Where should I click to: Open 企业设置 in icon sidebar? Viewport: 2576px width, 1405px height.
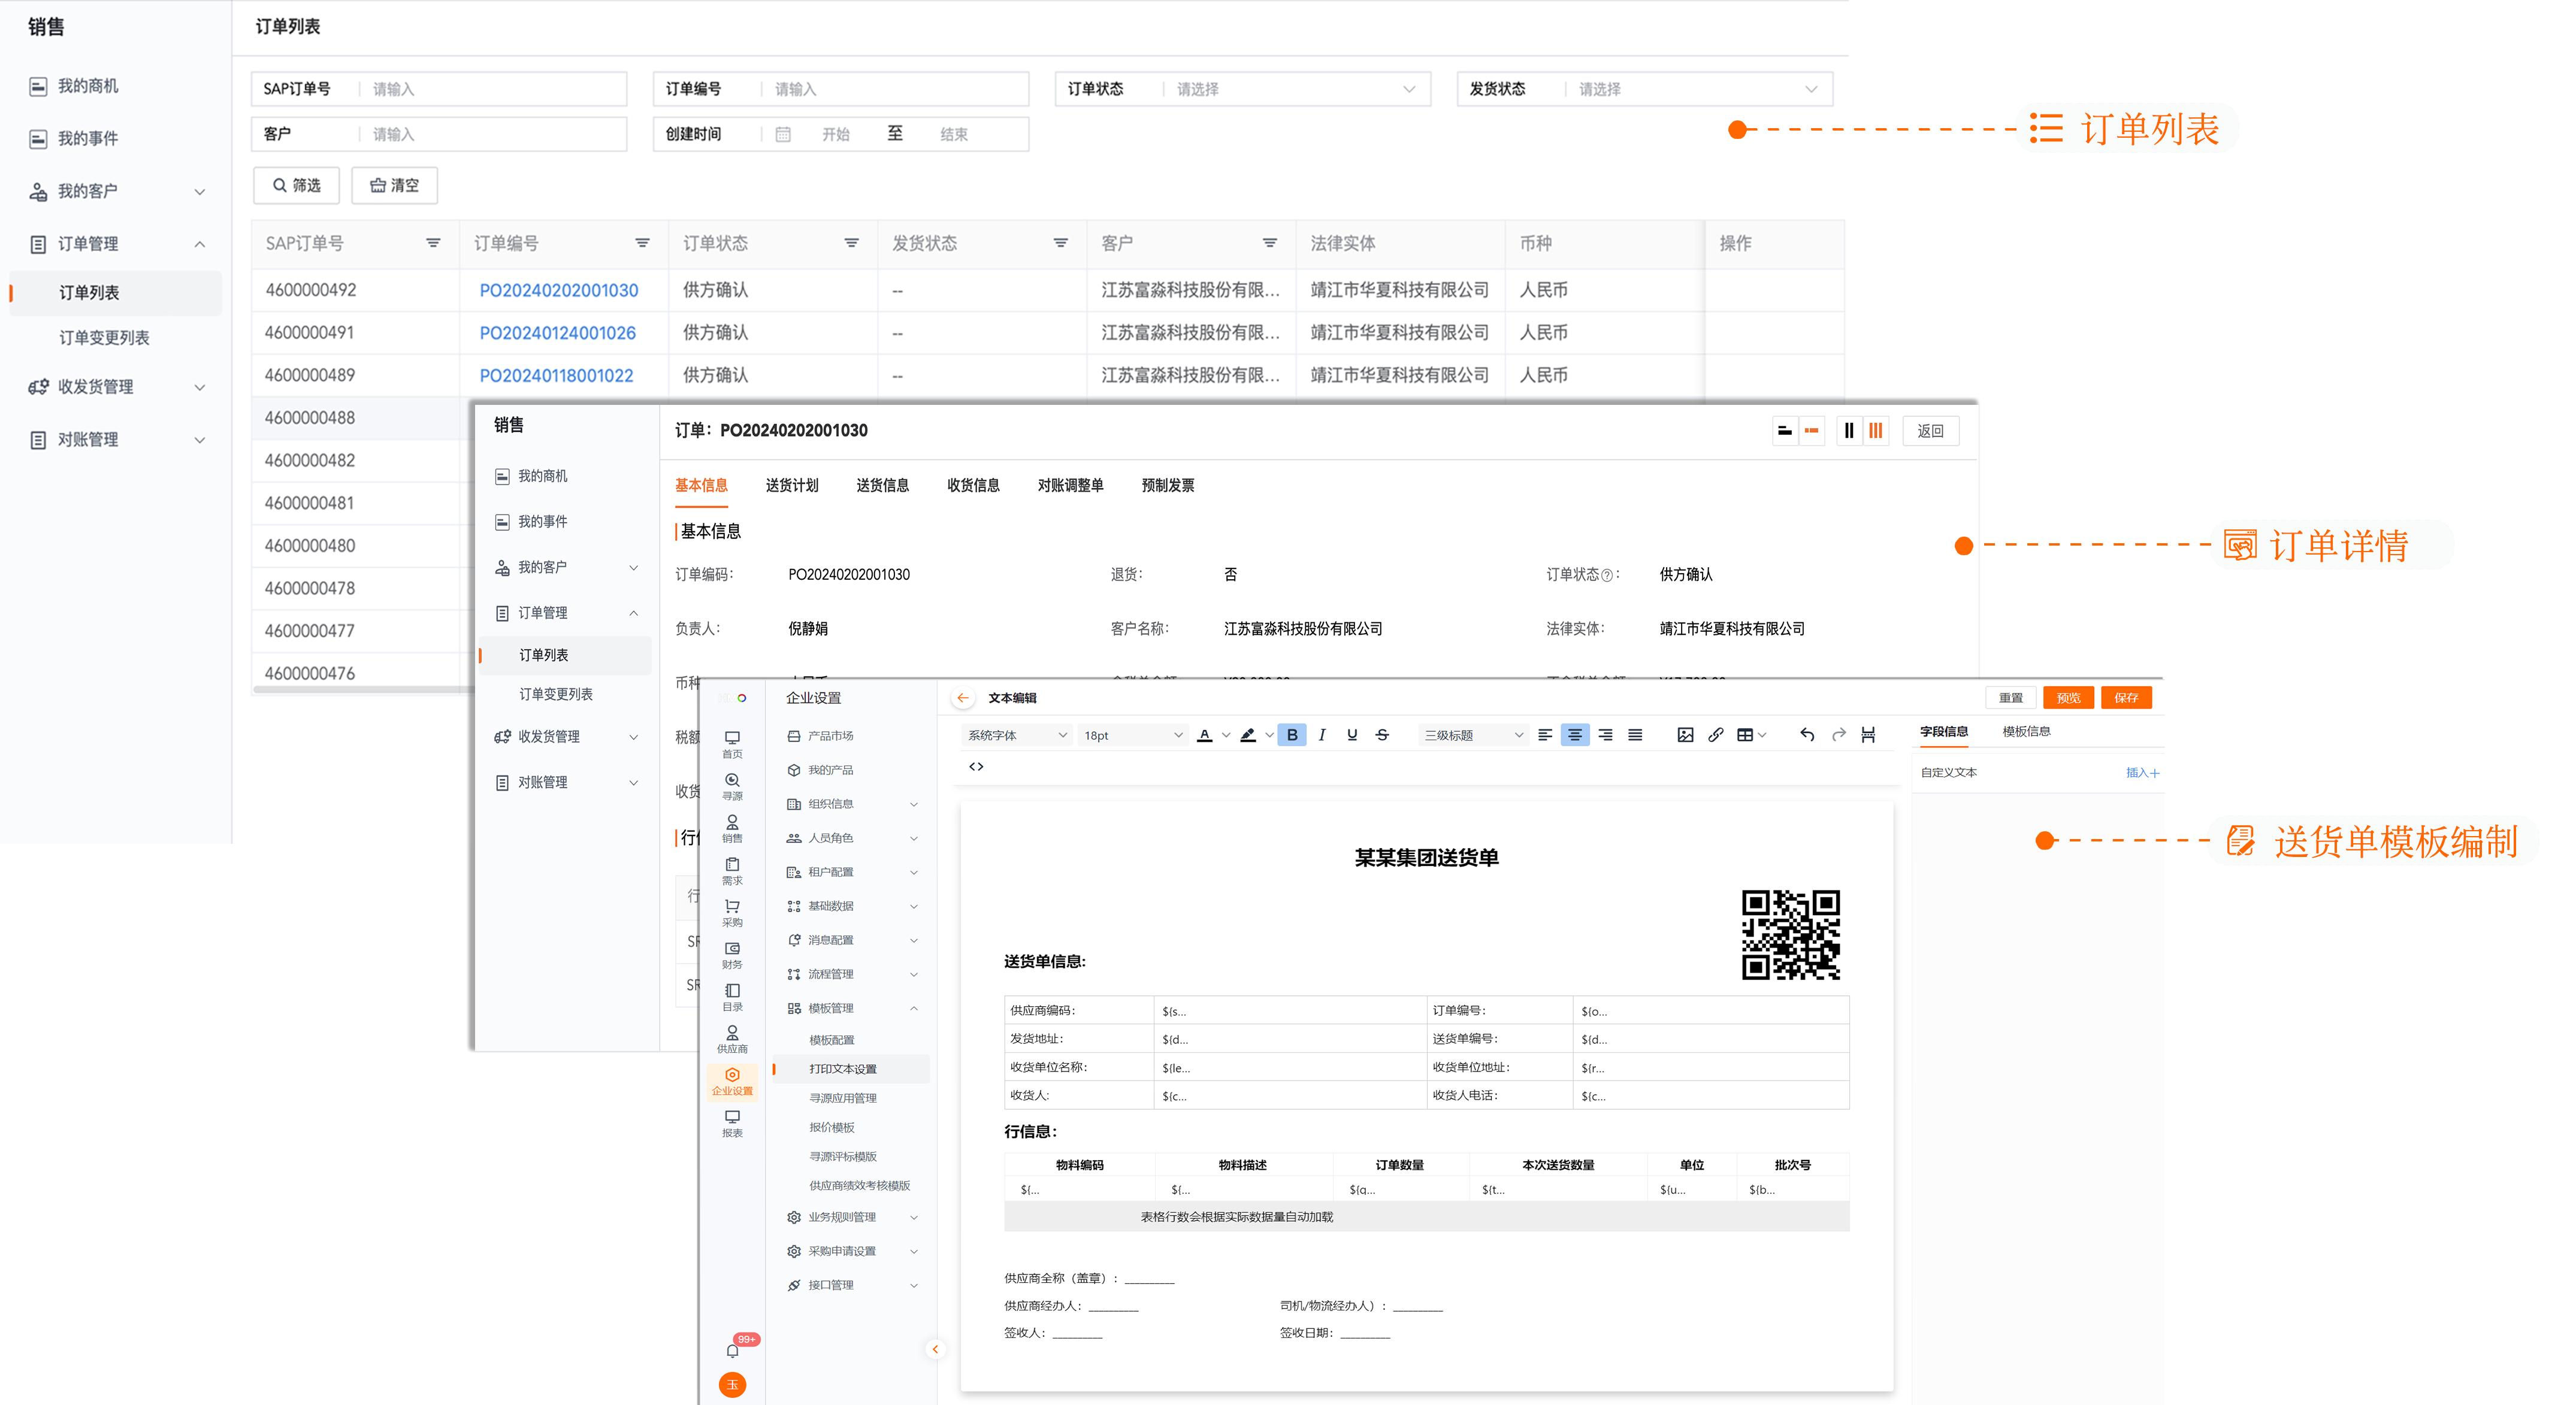pyautogui.click(x=732, y=1081)
